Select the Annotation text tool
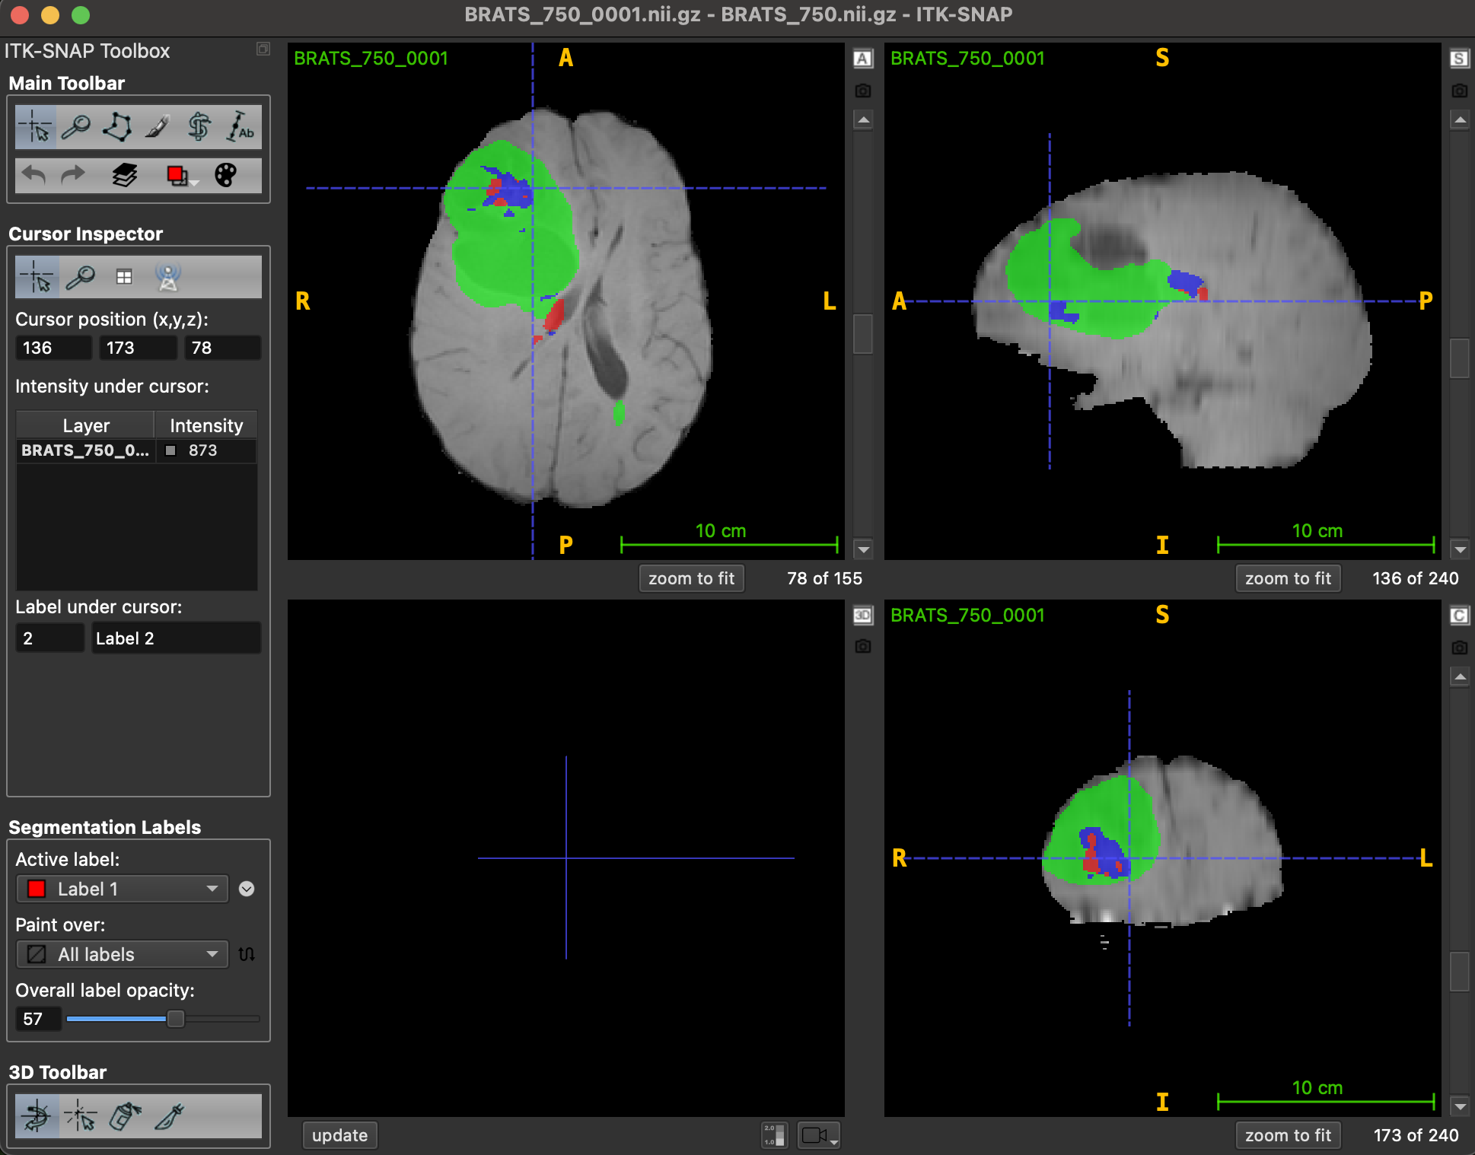This screenshot has width=1475, height=1155. 241,127
